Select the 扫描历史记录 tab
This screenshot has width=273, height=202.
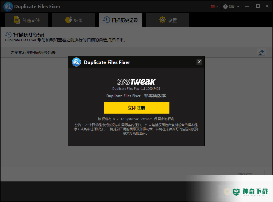pyautogui.click(x=121, y=20)
